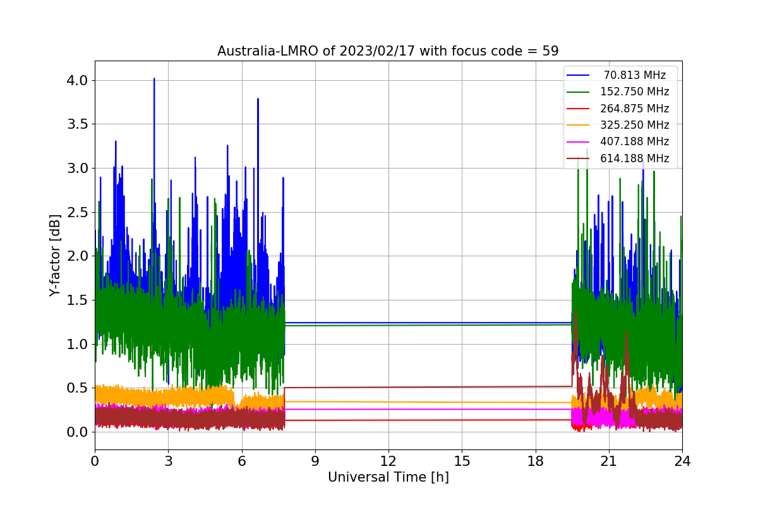This screenshot has width=758, height=505.
Task: Click the y-axis tick label '2.5'
Action: 76,213
